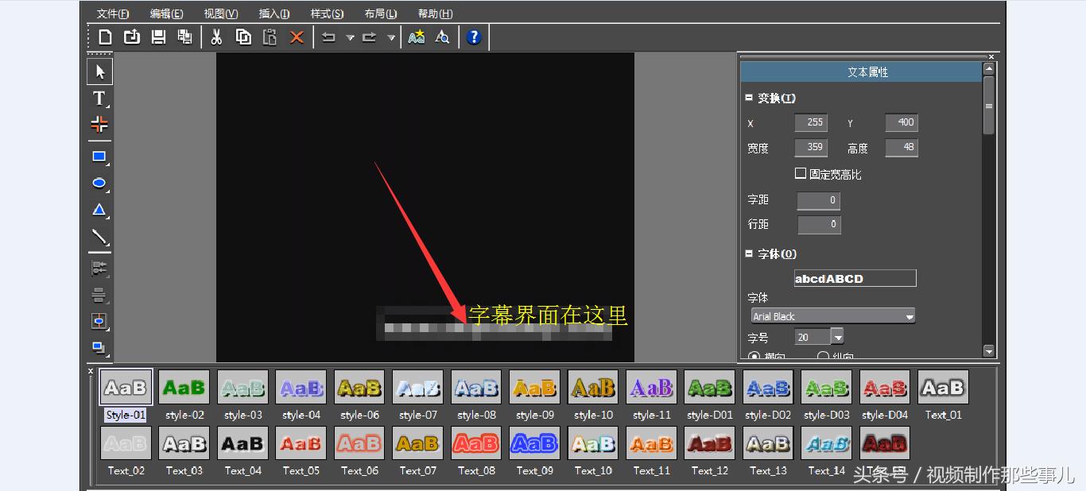Select the triangle shape tool
Image resolution: width=1086 pixels, height=491 pixels.
coord(99,209)
